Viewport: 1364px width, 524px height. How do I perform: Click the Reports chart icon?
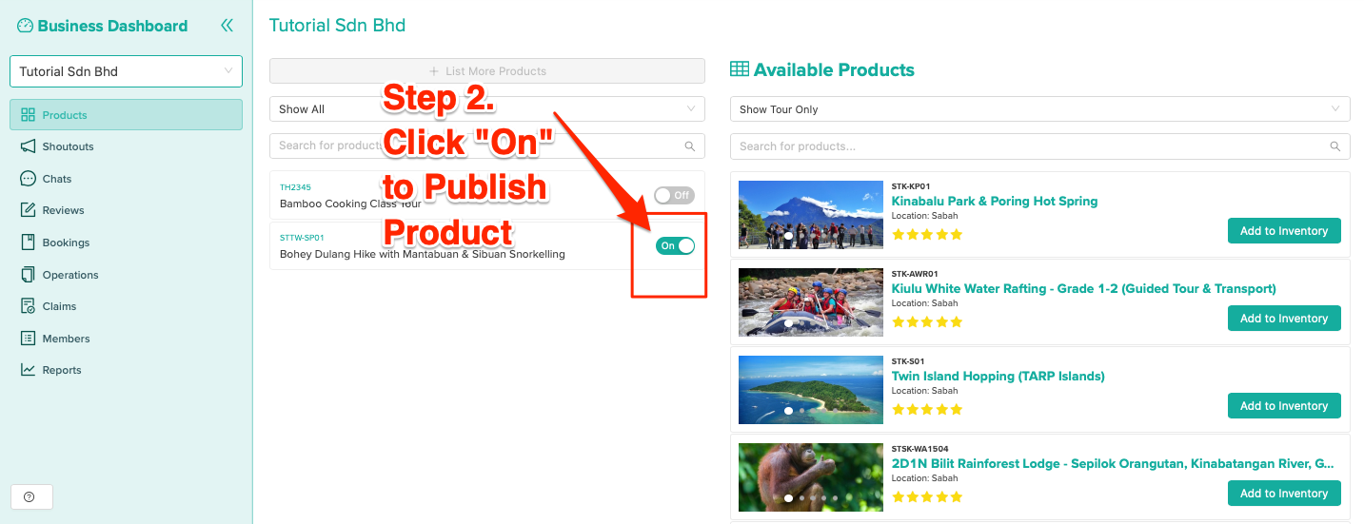tap(28, 370)
